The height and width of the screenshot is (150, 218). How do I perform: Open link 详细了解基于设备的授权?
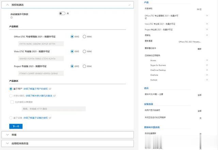pyautogui.click(x=35, y=118)
